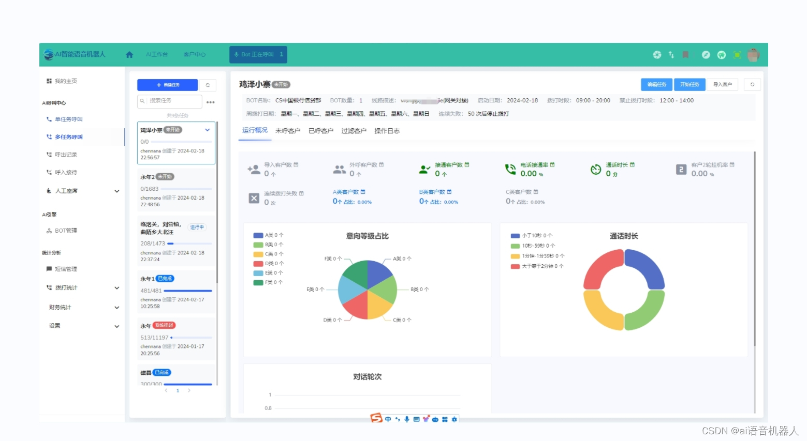Viewport: 807px width, 441px height.
Task: Click the 开始任务 button
Action: pyautogui.click(x=689, y=84)
